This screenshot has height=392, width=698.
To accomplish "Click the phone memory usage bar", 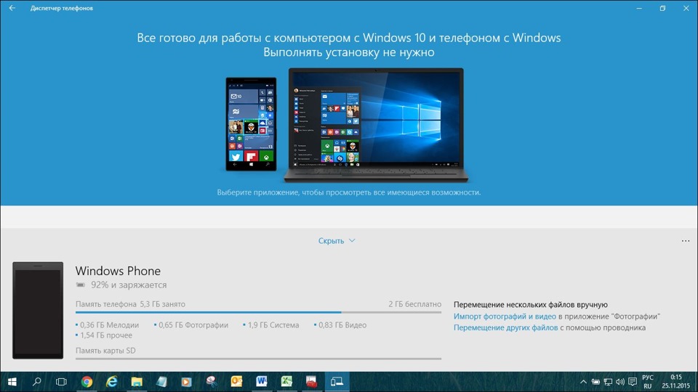I will point(258,312).
